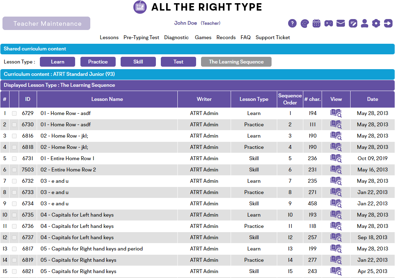Filter by Learn lesson type
The width and height of the screenshot is (395, 278).
pos(57,62)
